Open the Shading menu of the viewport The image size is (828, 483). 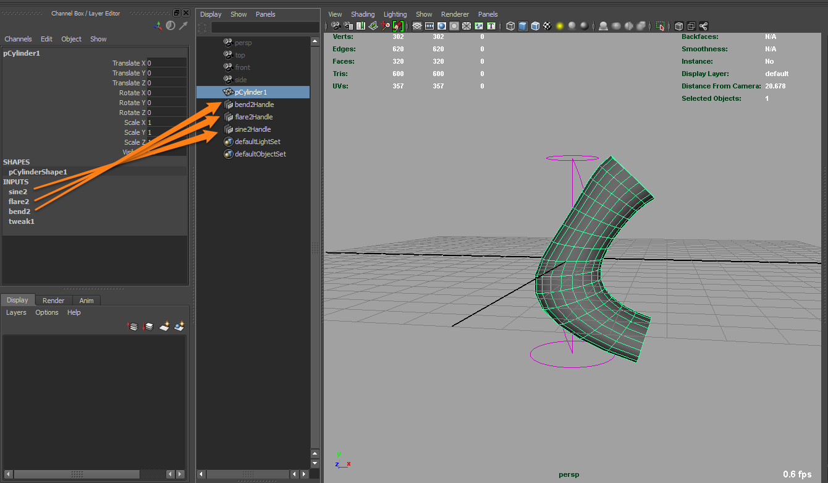(363, 14)
